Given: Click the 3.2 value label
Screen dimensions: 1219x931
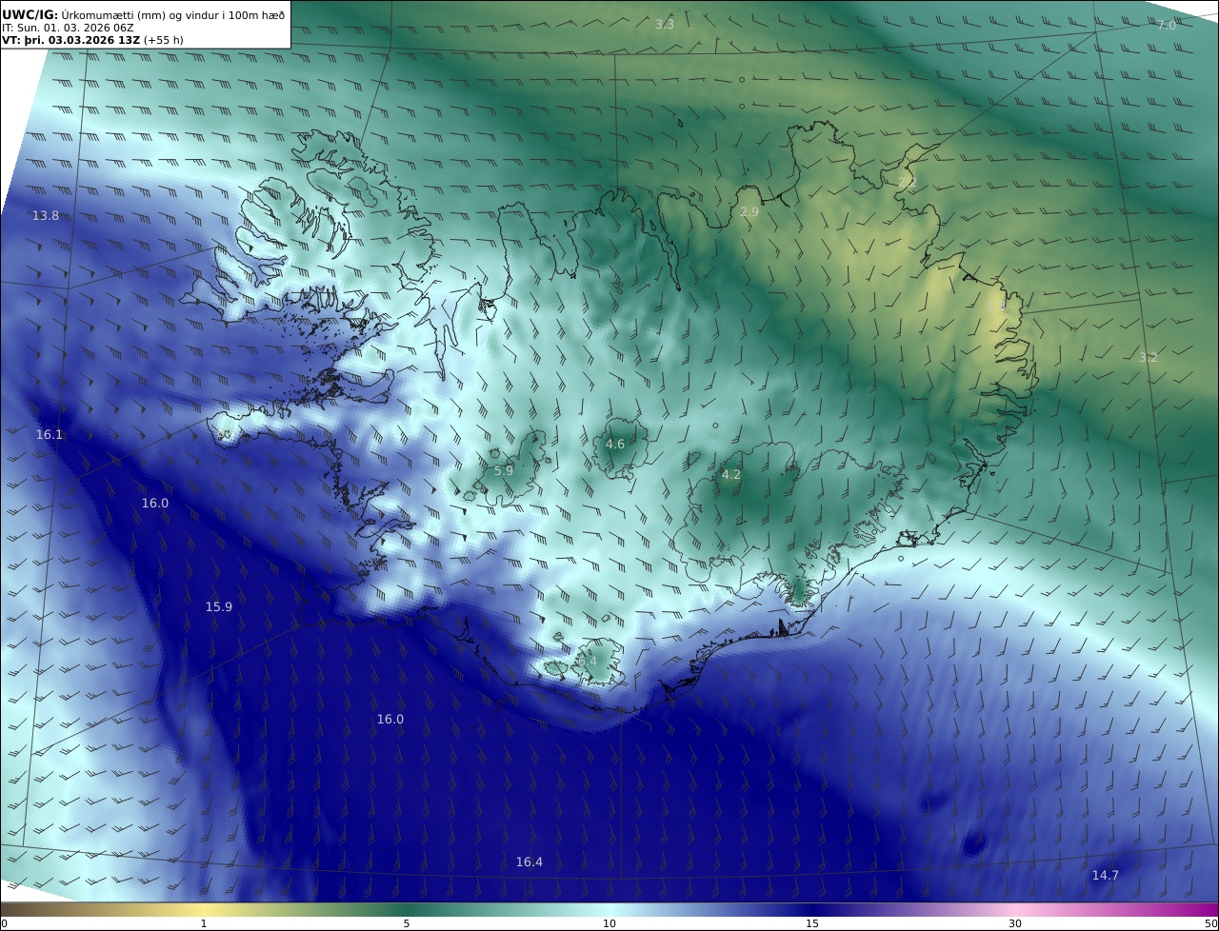Looking at the screenshot, I should pos(1149,358).
